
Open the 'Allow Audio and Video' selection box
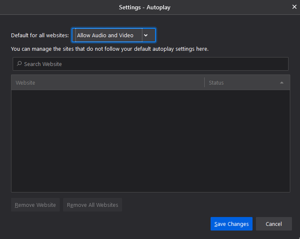coord(108,36)
